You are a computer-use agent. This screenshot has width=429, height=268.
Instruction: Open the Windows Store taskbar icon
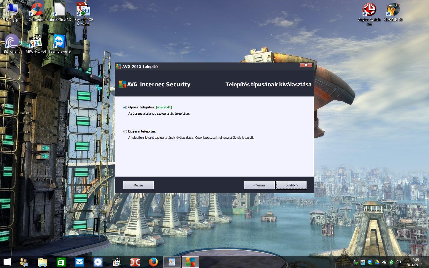(61, 262)
